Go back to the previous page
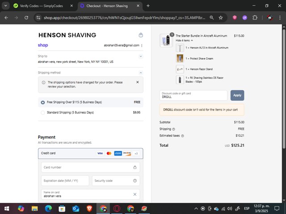 (x=6, y=18)
